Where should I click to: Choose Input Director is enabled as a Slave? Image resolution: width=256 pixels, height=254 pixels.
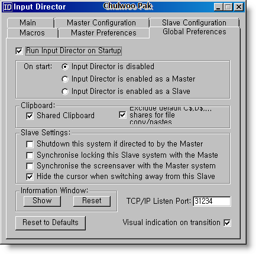coord(65,92)
